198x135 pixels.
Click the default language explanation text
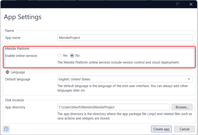point(123,88)
